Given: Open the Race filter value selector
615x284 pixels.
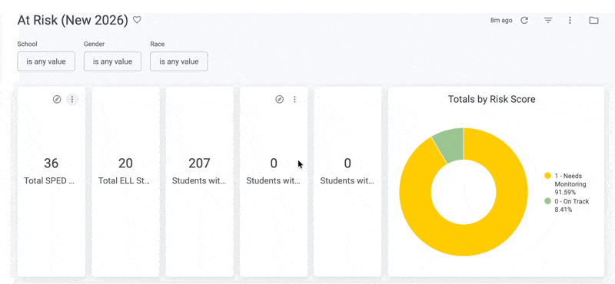Looking at the screenshot, I should coord(179,61).
